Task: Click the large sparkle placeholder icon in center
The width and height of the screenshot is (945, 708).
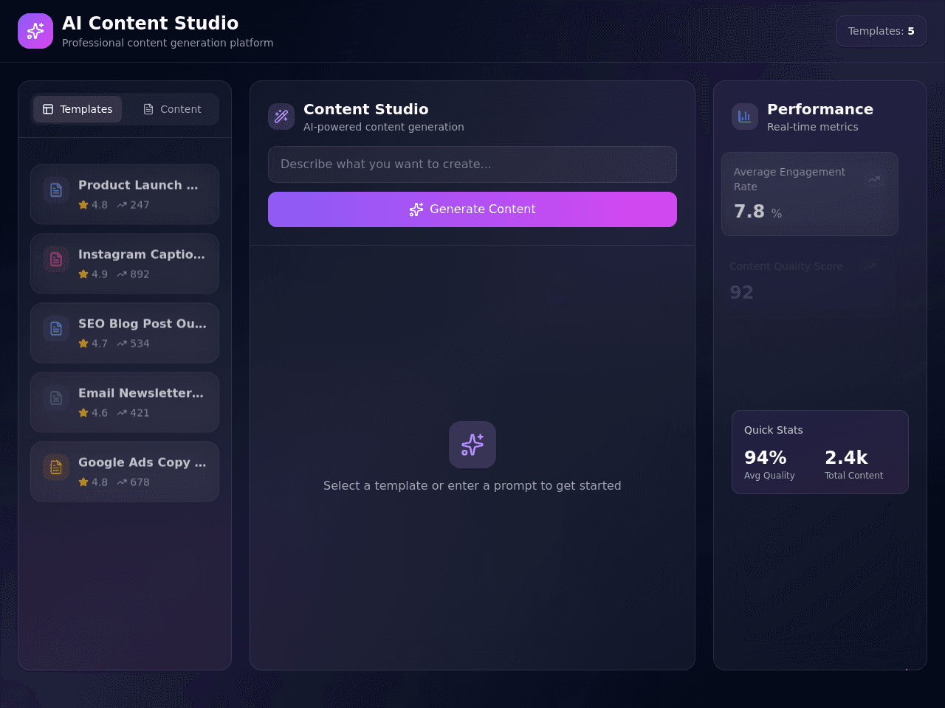Action: pos(472,445)
